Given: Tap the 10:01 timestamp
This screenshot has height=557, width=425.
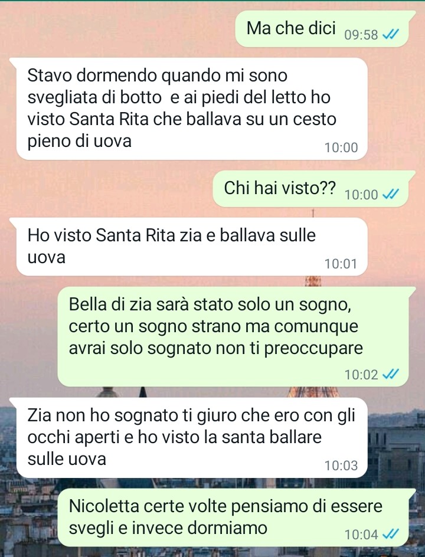Looking at the screenshot, I should [x=341, y=264].
